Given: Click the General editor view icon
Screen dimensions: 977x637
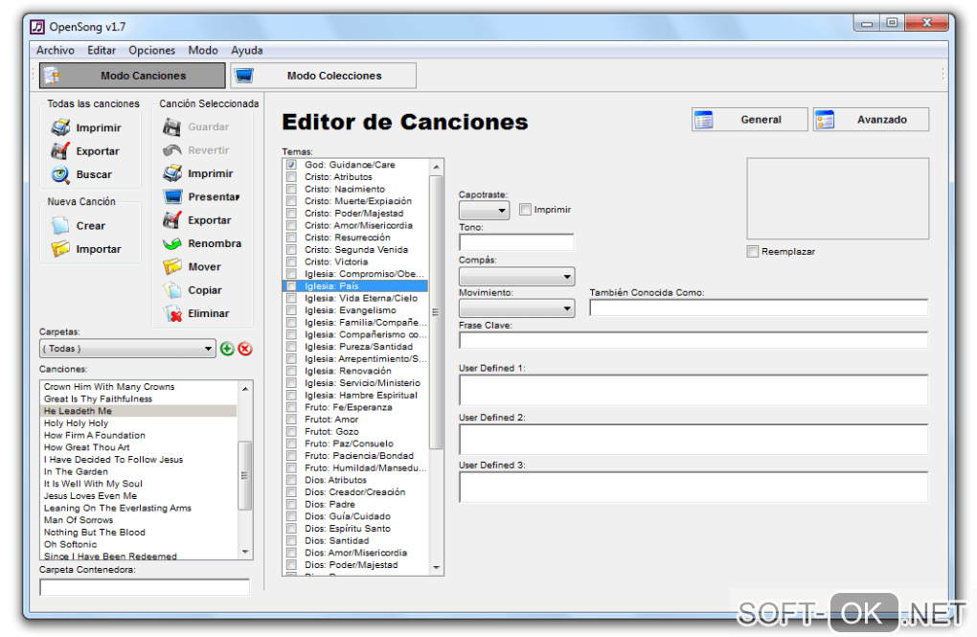Looking at the screenshot, I should pos(703,120).
